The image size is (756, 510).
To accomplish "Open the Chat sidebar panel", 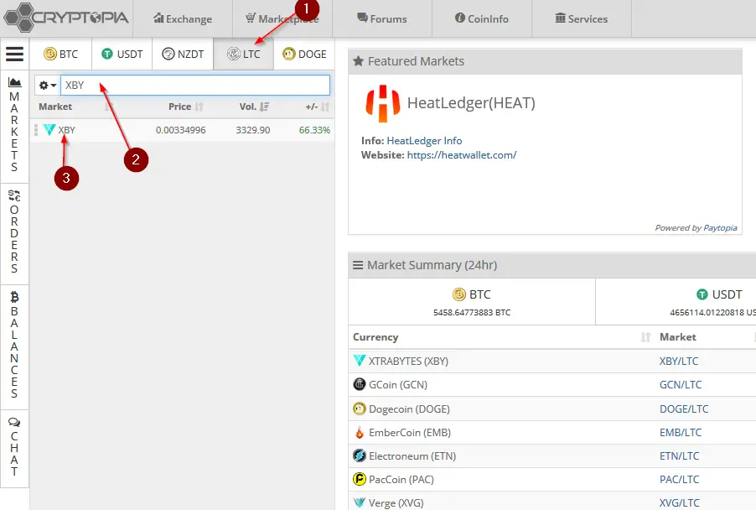I will (x=14, y=447).
